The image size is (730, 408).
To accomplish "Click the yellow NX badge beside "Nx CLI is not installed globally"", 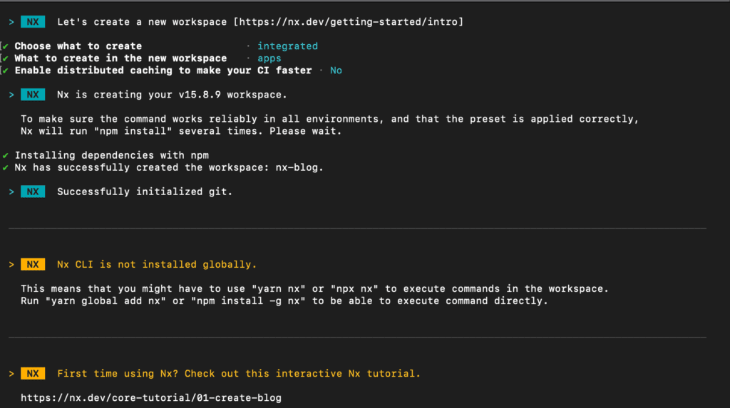I will coord(33,264).
